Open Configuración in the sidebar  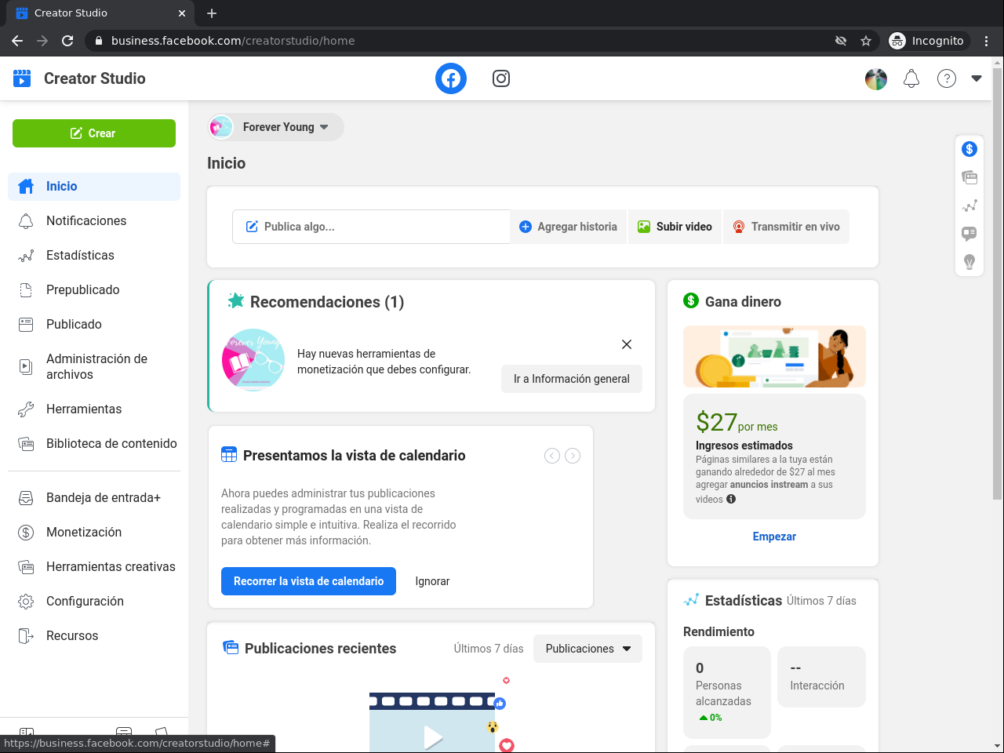pos(94,602)
